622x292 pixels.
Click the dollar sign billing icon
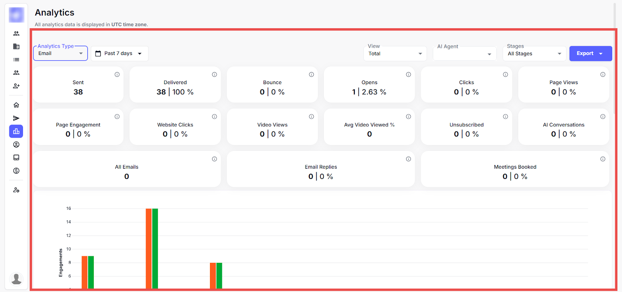[x=16, y=171]
